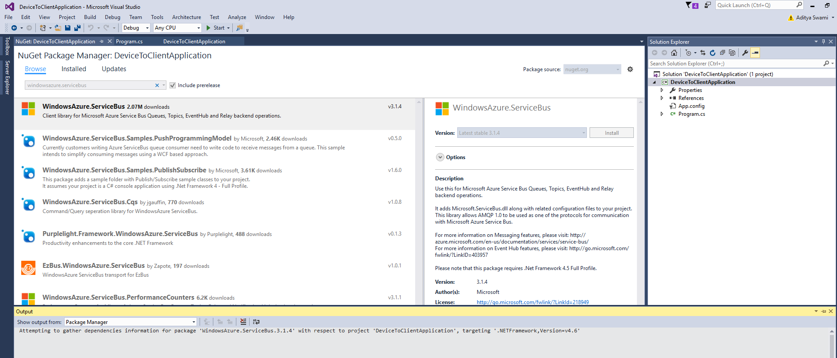Viewport: 837px width, 358px height.
Task: Click the Start debugging button
Action: (x=216, y=28)
